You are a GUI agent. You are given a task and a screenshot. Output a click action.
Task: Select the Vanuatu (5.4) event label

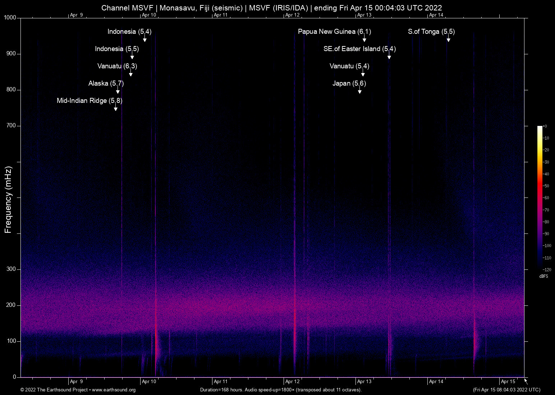pyautogui.click(x=349, y=66)
